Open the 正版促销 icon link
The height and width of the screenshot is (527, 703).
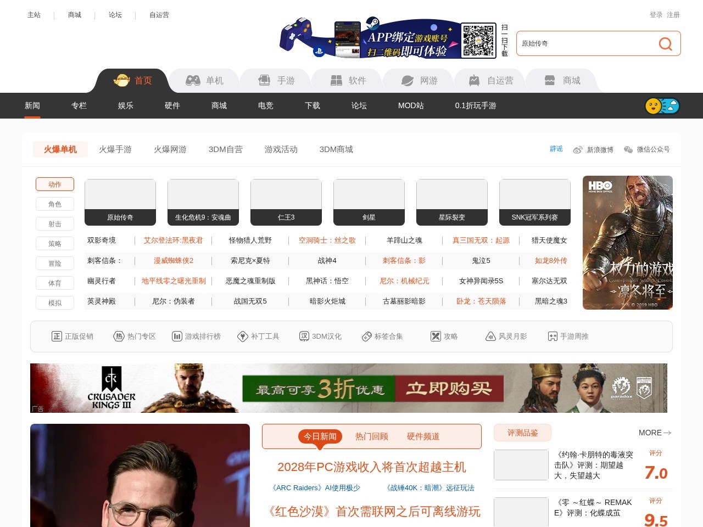click(x=57, y=337)
